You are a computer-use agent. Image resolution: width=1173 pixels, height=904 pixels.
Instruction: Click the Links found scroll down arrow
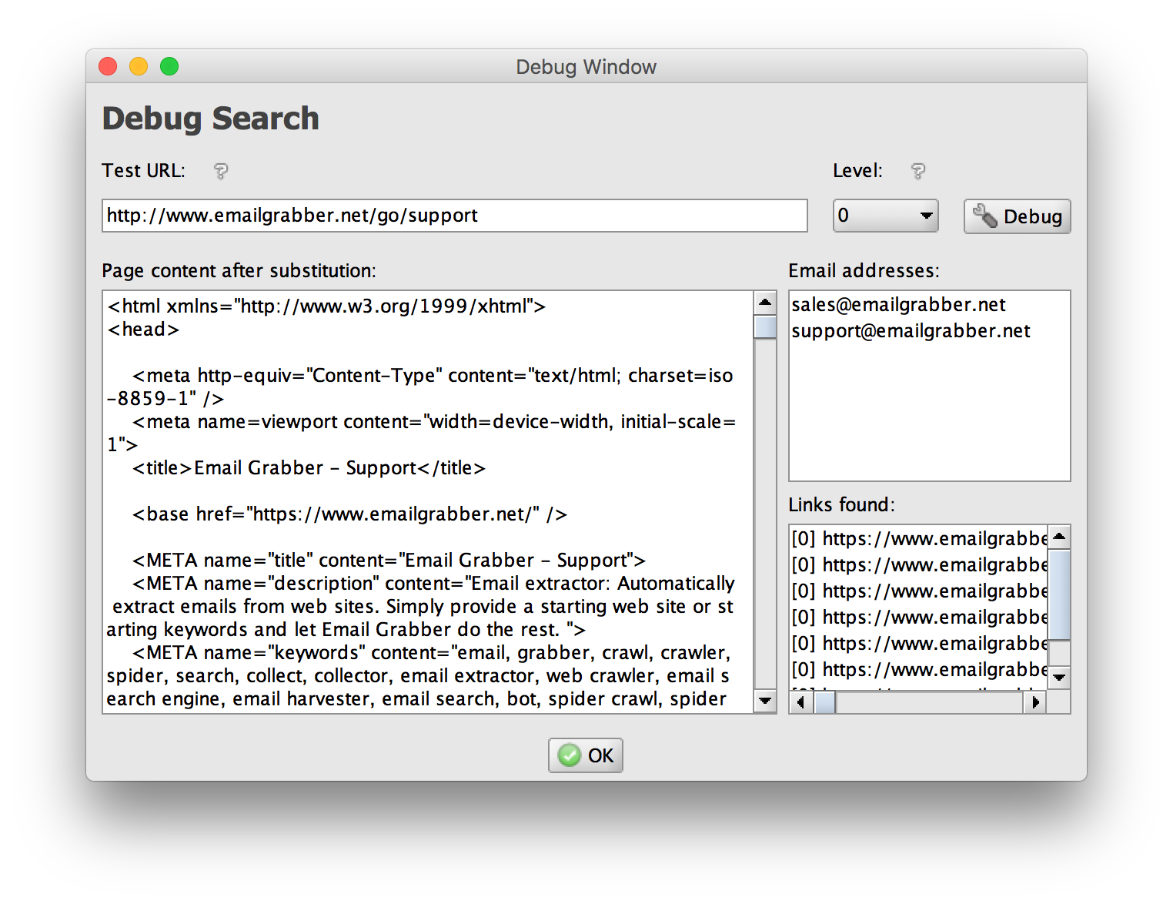pos(1059,678)
